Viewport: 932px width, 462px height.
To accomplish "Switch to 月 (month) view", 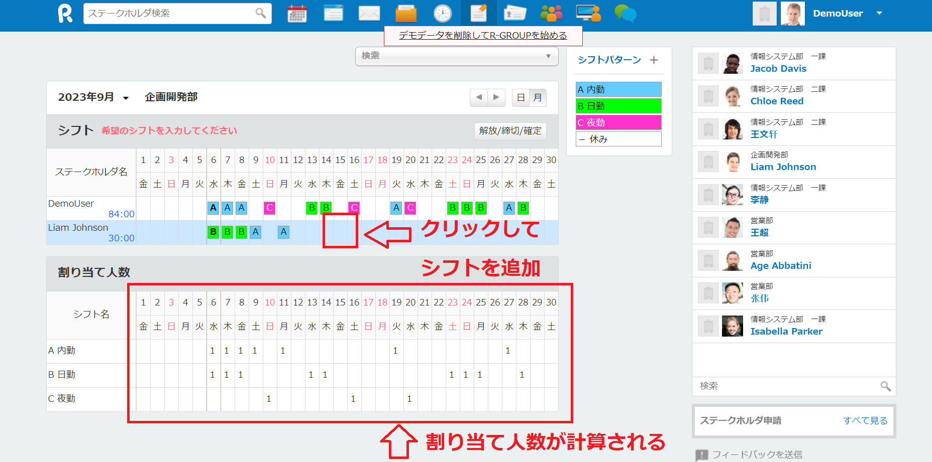I will tap(538, 97).
